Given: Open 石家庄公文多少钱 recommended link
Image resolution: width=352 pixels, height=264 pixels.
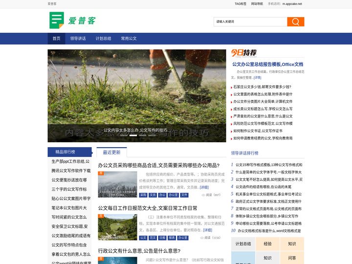Looking at the screenshot, I should click(262, 87).
